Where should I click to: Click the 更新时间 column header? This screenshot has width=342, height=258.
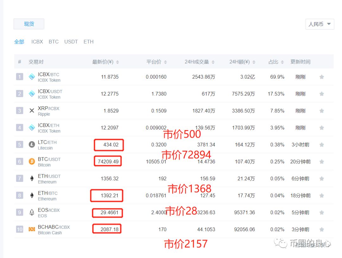click(300, 62)
